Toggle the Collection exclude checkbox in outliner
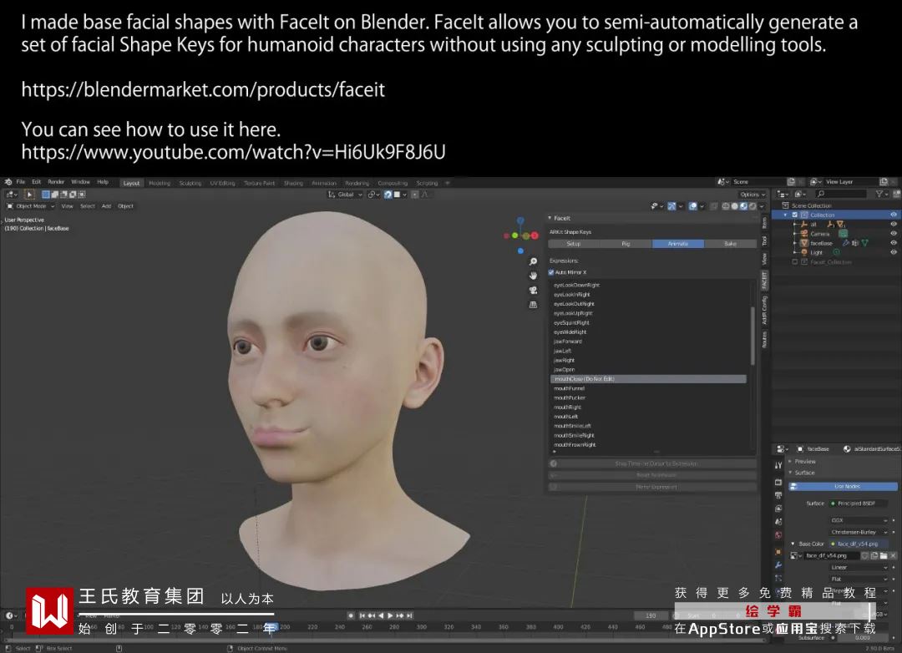902x653 pixels. [795, 215]
